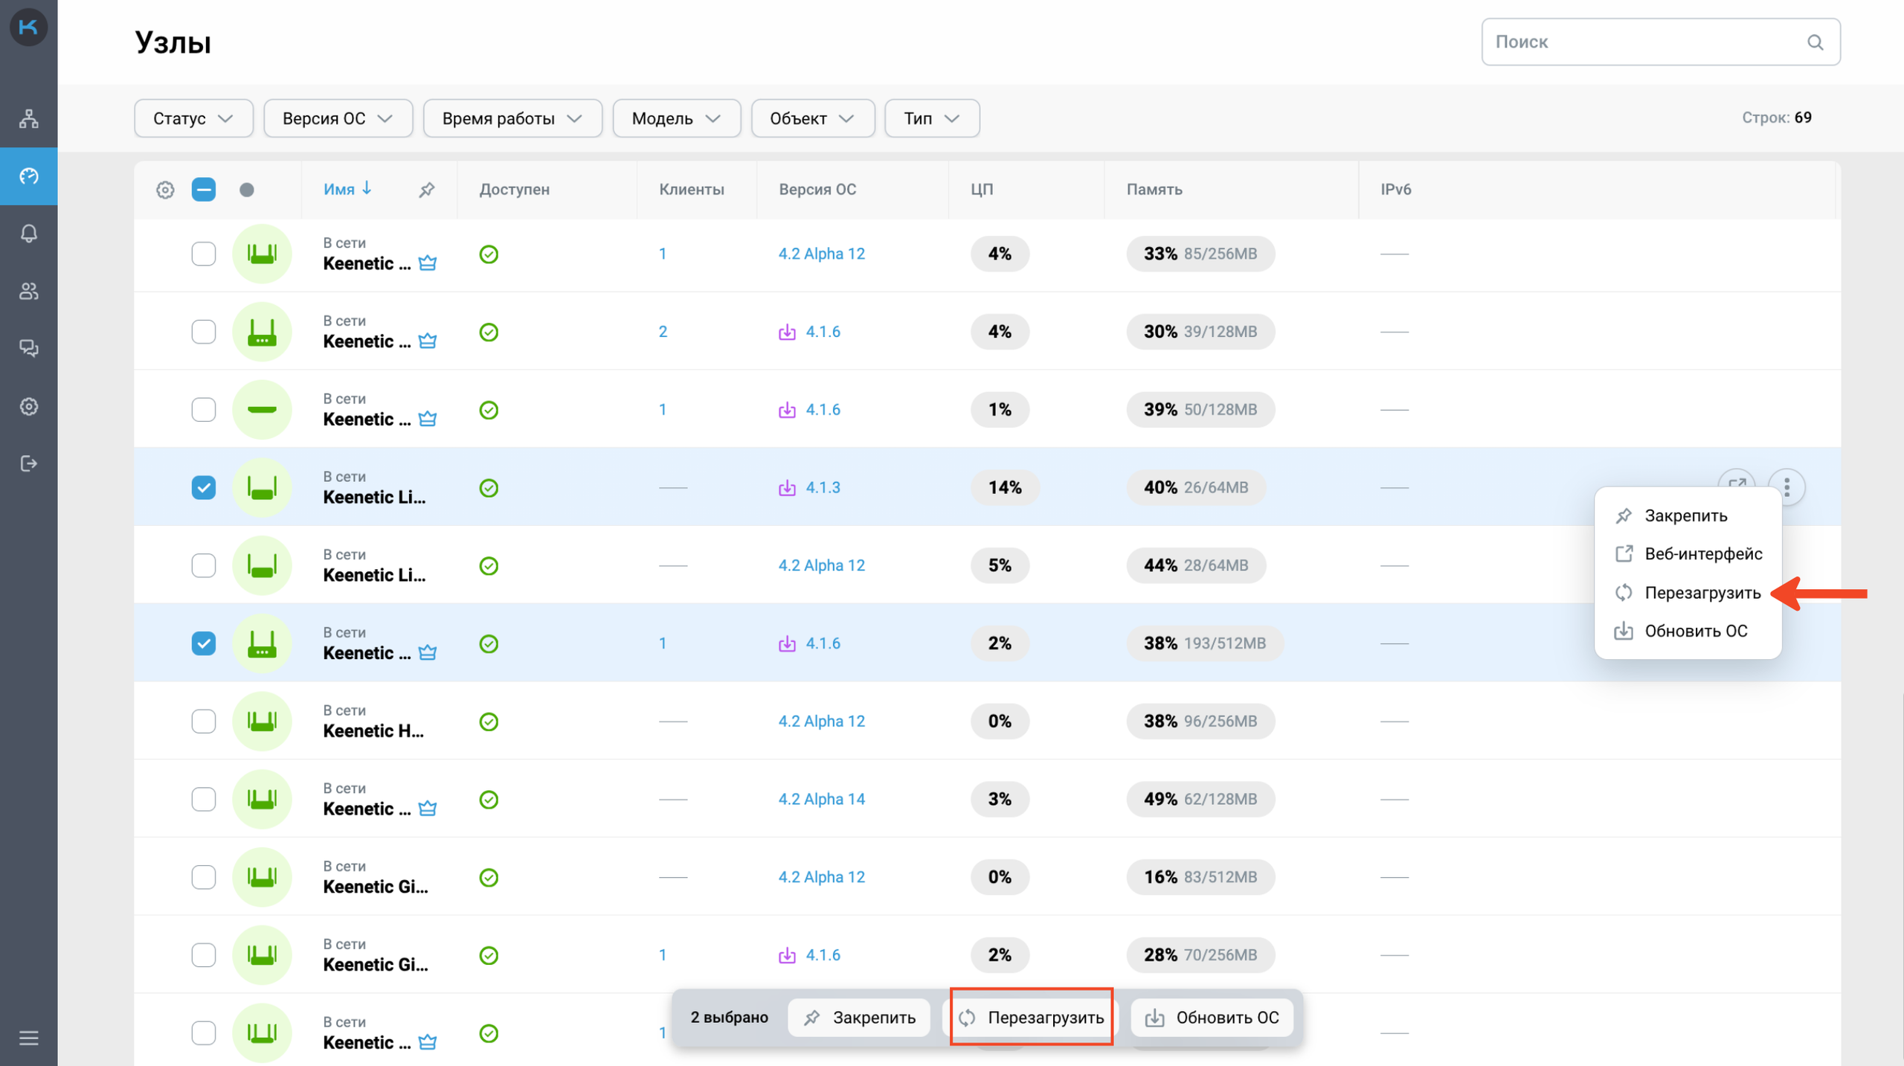
Task: Check the first Keenetic row checkbox
Action: [203, 254]
